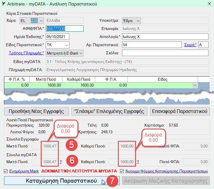The width and height of the screenshot is (214, 189).
Task: Click the help question mark next to myDATA Μικτό Ποσό
Action: coord(61,162)
